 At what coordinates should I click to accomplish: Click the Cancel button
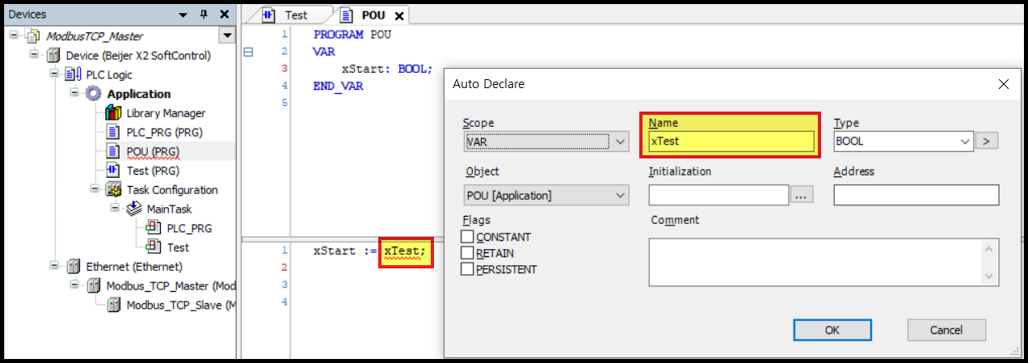coord(946,330)
